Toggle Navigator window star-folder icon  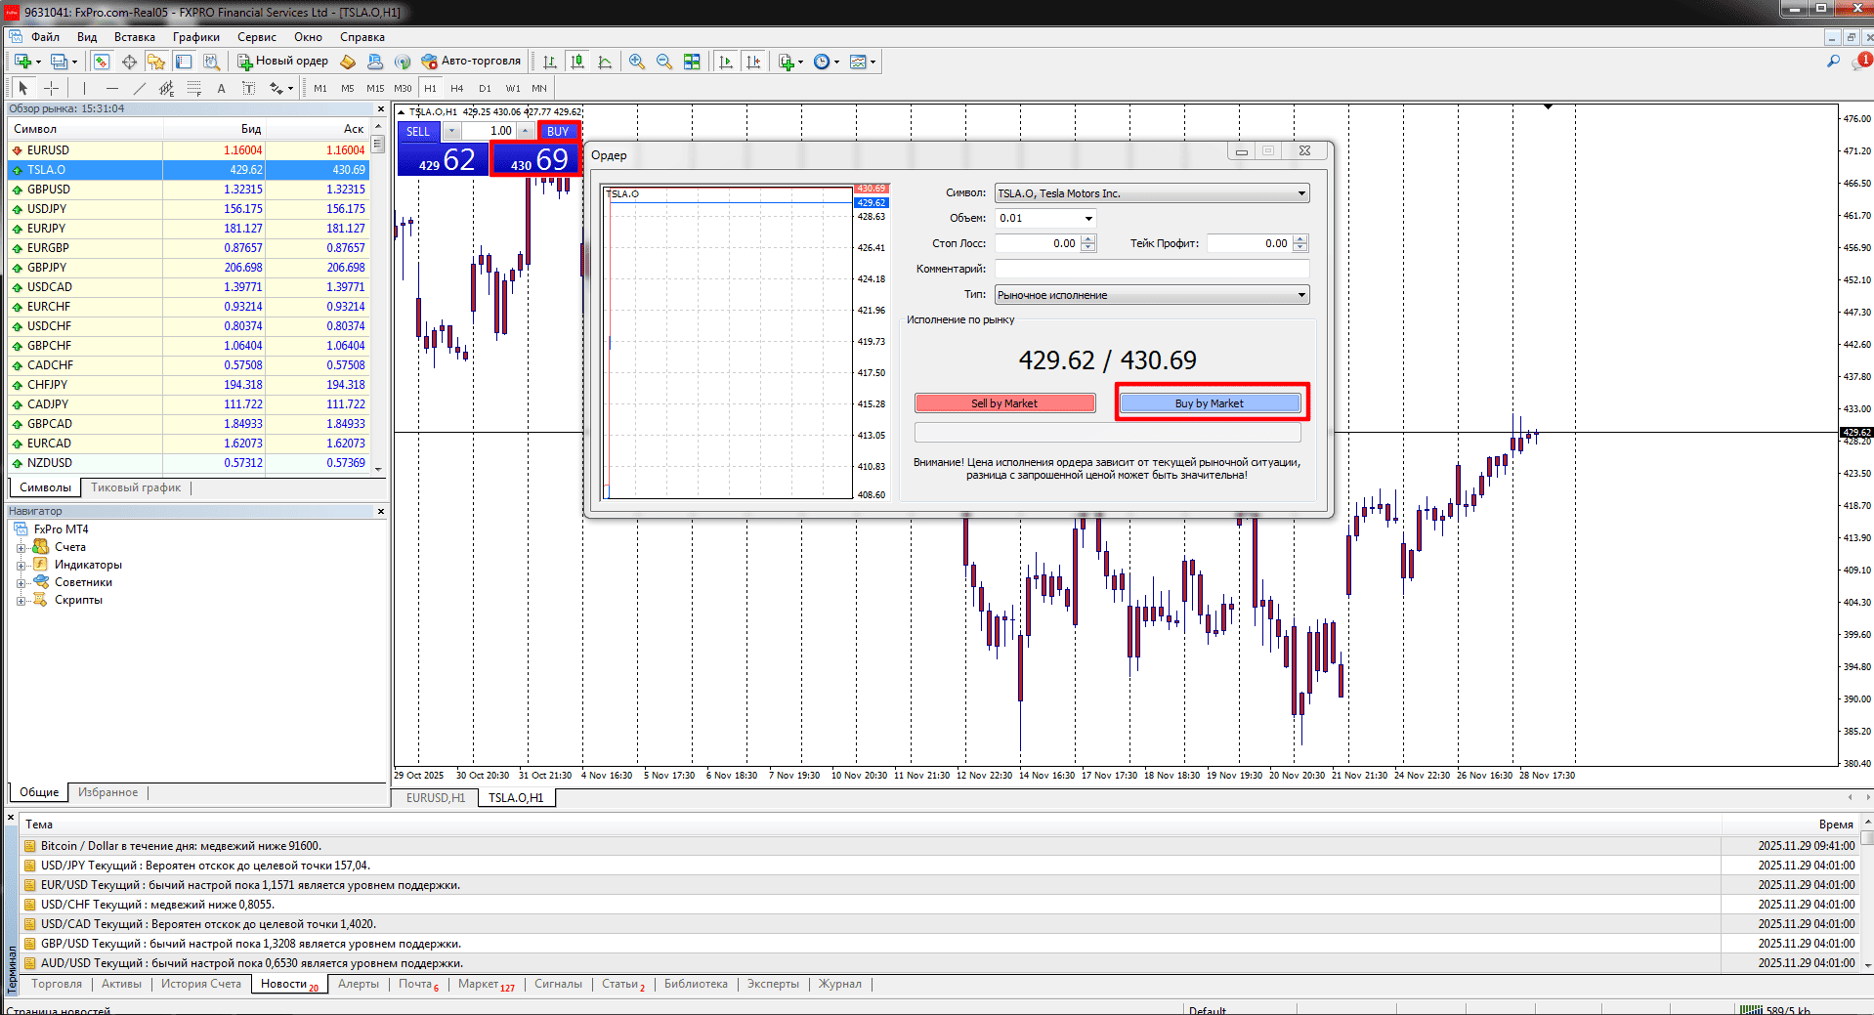(x=156, y=62)
